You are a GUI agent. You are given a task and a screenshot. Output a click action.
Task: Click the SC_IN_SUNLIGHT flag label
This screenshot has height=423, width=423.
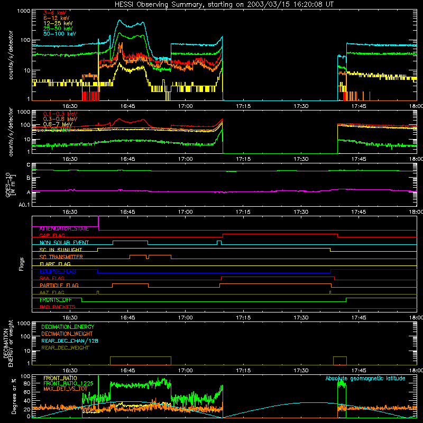point(61,250)
